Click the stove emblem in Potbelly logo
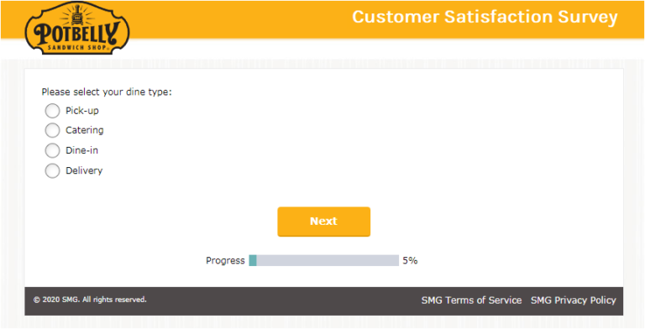The image size is (645, 329). [77, 18]
